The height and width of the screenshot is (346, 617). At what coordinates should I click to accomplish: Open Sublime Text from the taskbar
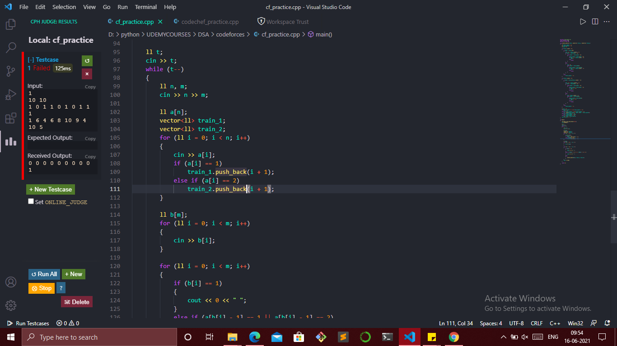pyautogui.click(x=343, y=337)
